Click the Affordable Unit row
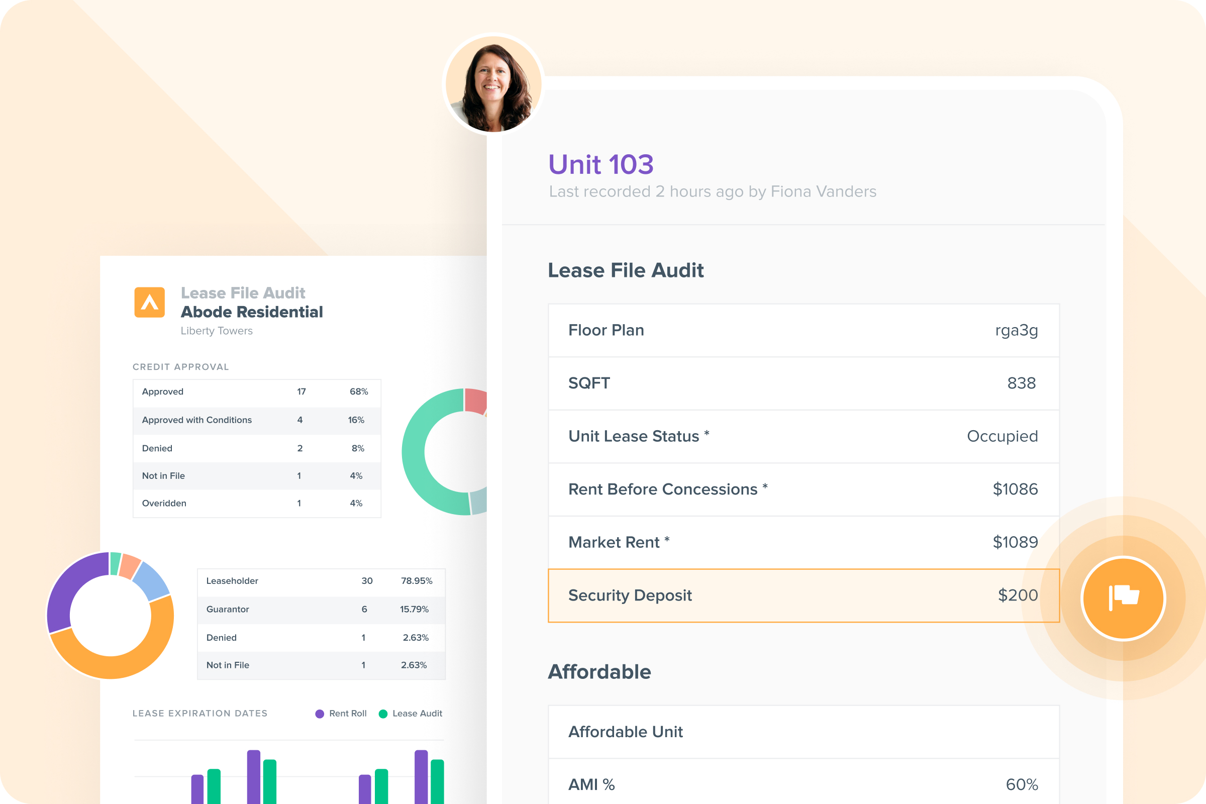Screen dimensions: 1206x804 coord(803,732)
